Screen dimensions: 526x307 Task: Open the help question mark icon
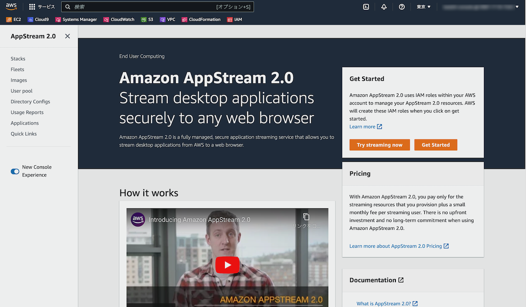pos(402,7)
